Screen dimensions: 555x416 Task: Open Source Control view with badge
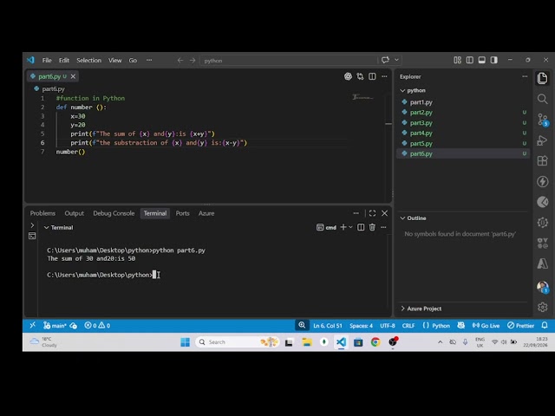point(542,120)
